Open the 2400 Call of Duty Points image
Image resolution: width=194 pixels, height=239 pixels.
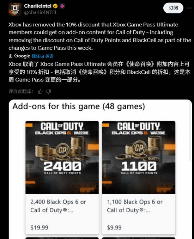click(x=62, y=157)
